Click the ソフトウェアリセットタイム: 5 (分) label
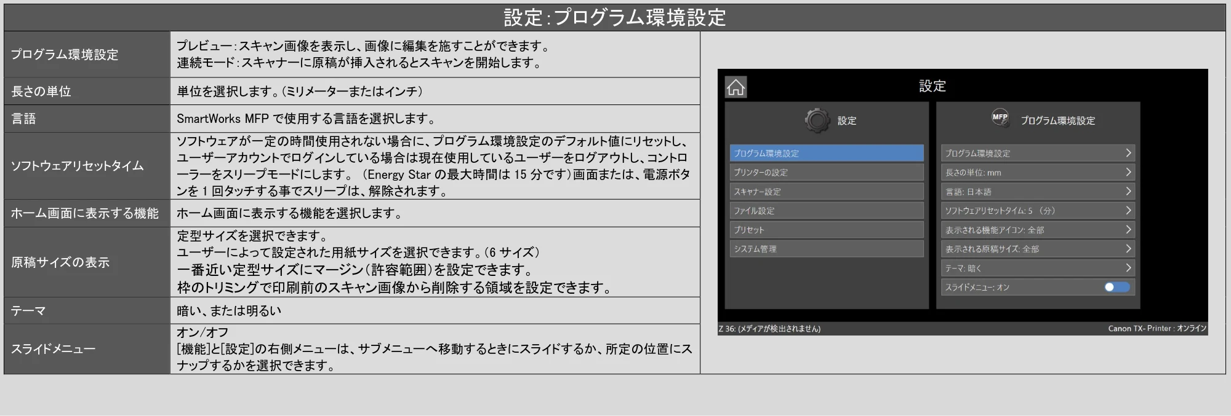1231x416 pixels. (1000, 211)
